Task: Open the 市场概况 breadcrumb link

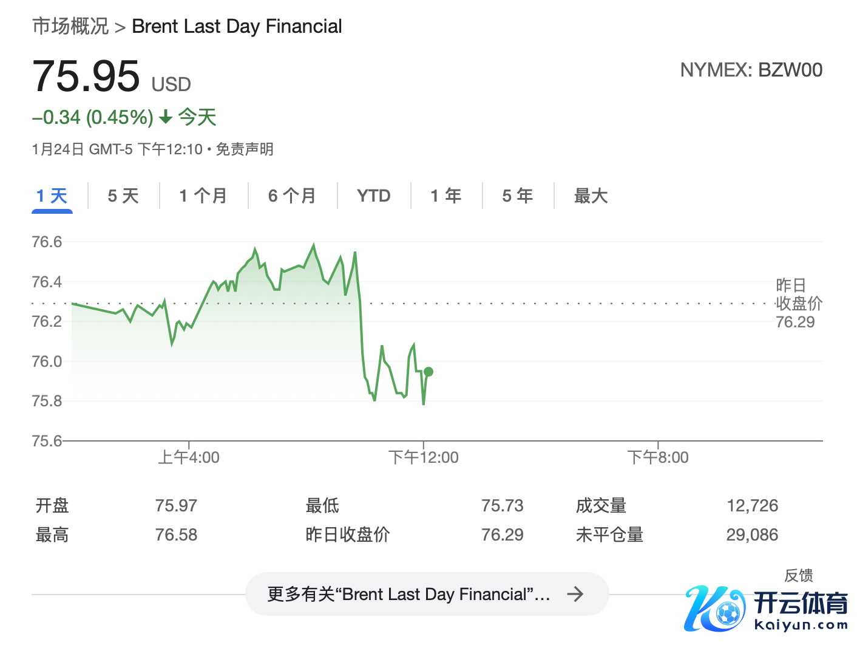Action: 70,26
